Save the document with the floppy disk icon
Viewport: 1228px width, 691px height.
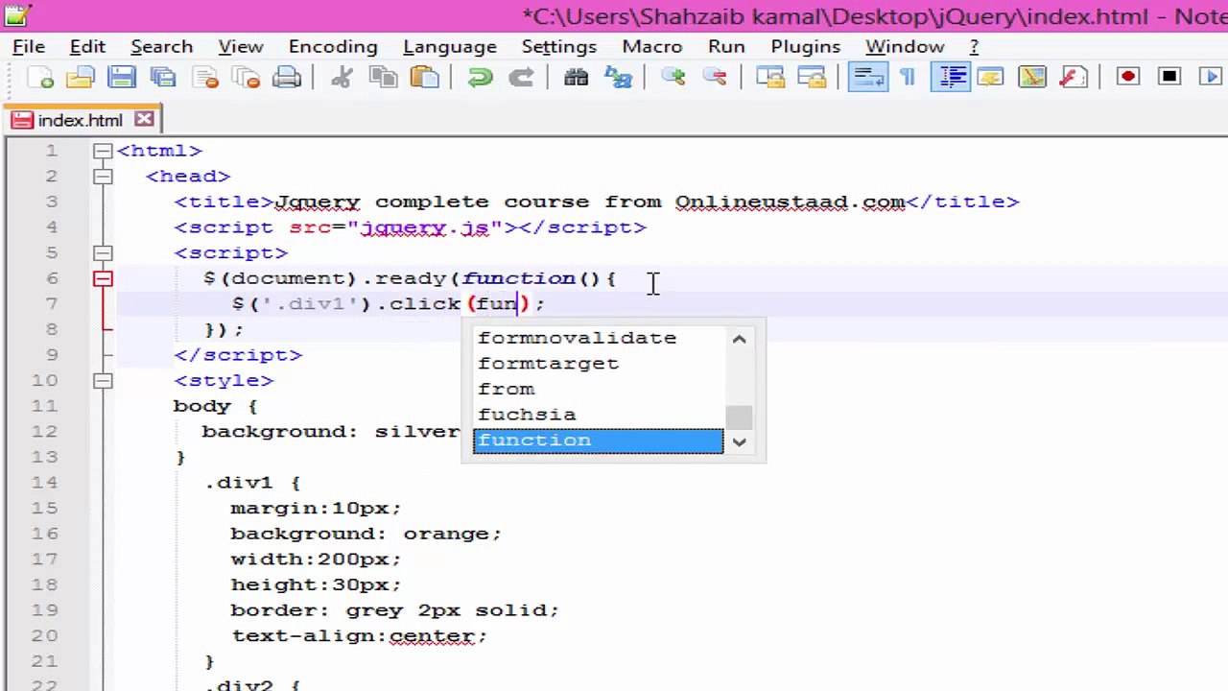(122, 78)
